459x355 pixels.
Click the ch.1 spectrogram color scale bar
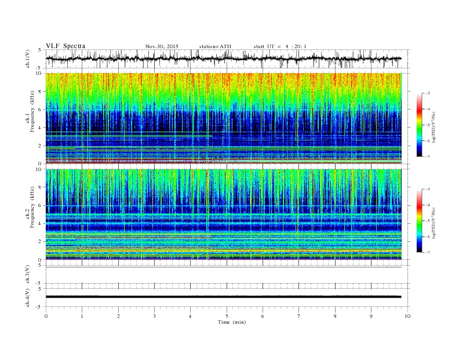(419, 125)
